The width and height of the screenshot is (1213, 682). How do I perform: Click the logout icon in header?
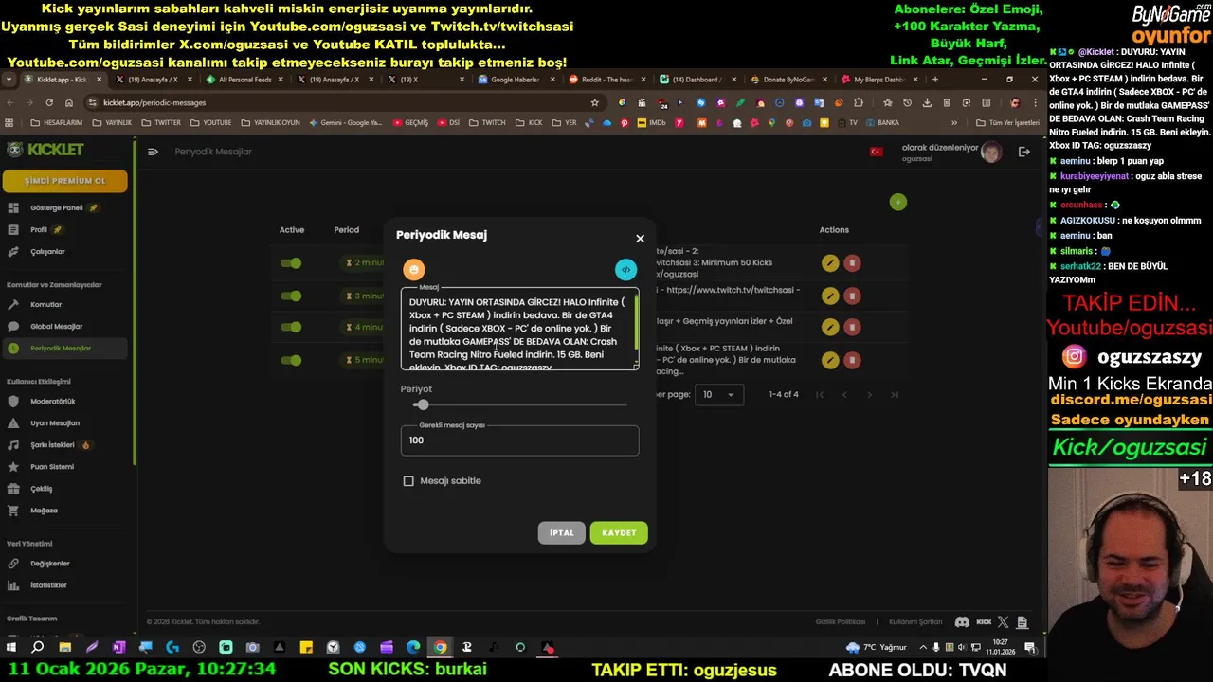coord(1023,152)
